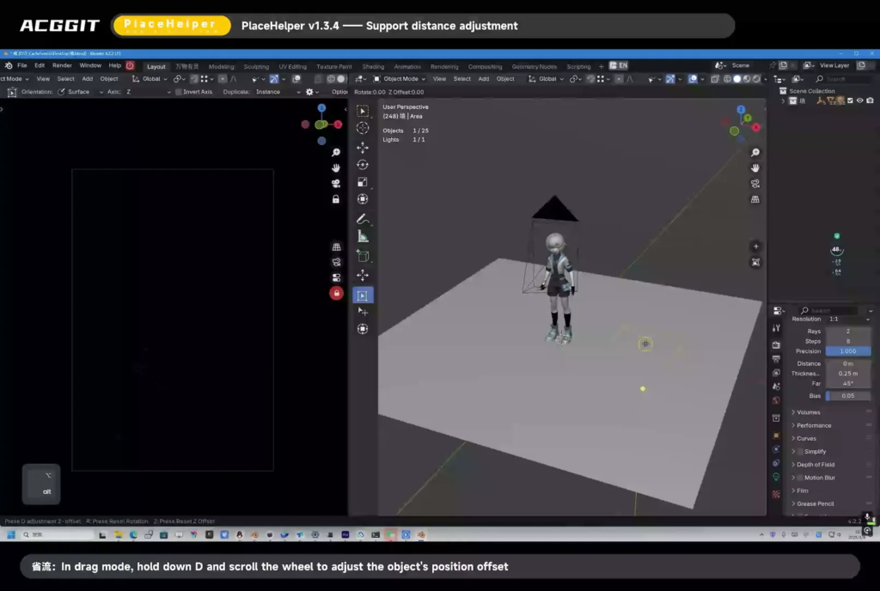Enable the Motion Blur panel checkbox
Image resolution: width=880 pixels, height=591 pixels.
click(x=800, y=478)
